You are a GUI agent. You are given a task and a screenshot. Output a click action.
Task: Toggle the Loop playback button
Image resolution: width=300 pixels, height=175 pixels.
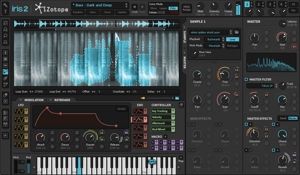[232, 39]
